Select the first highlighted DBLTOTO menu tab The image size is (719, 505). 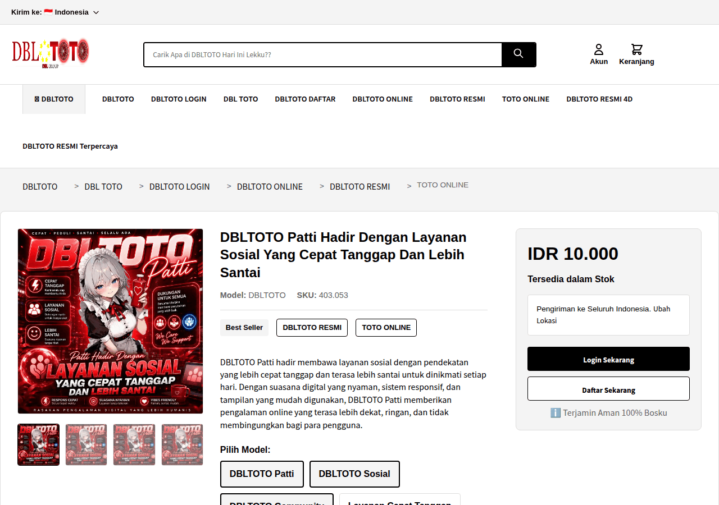(54, 99)
